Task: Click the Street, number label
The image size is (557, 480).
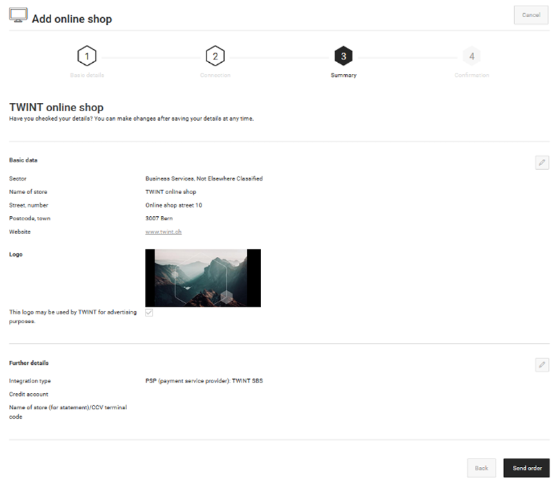Action: (x=28, y=205)
